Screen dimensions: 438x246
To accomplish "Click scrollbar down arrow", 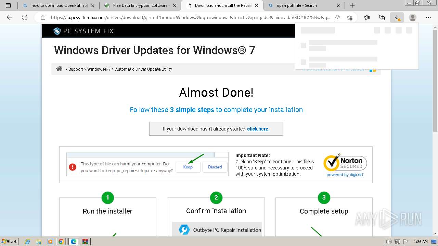I will click(x=435, y=234).
